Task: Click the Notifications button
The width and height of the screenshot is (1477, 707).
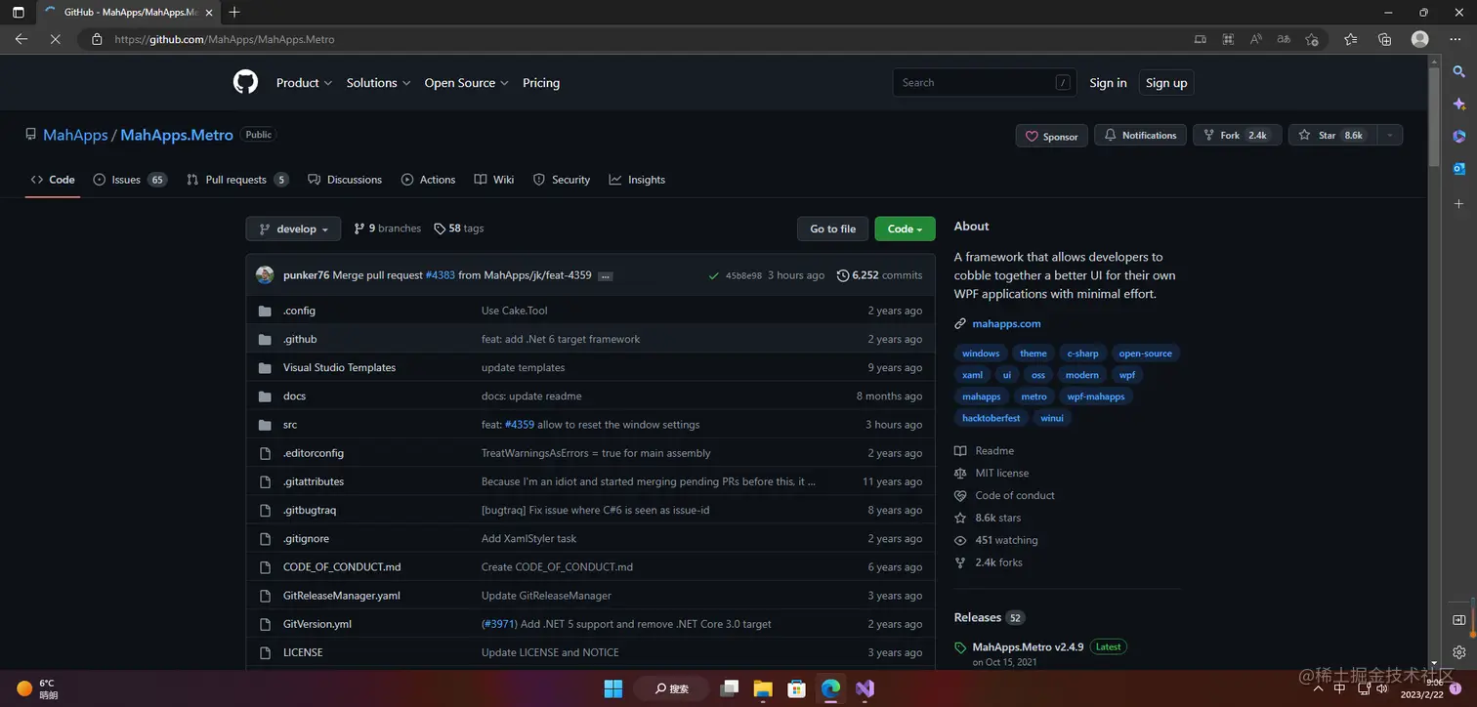Action: tap(1140, 136)
